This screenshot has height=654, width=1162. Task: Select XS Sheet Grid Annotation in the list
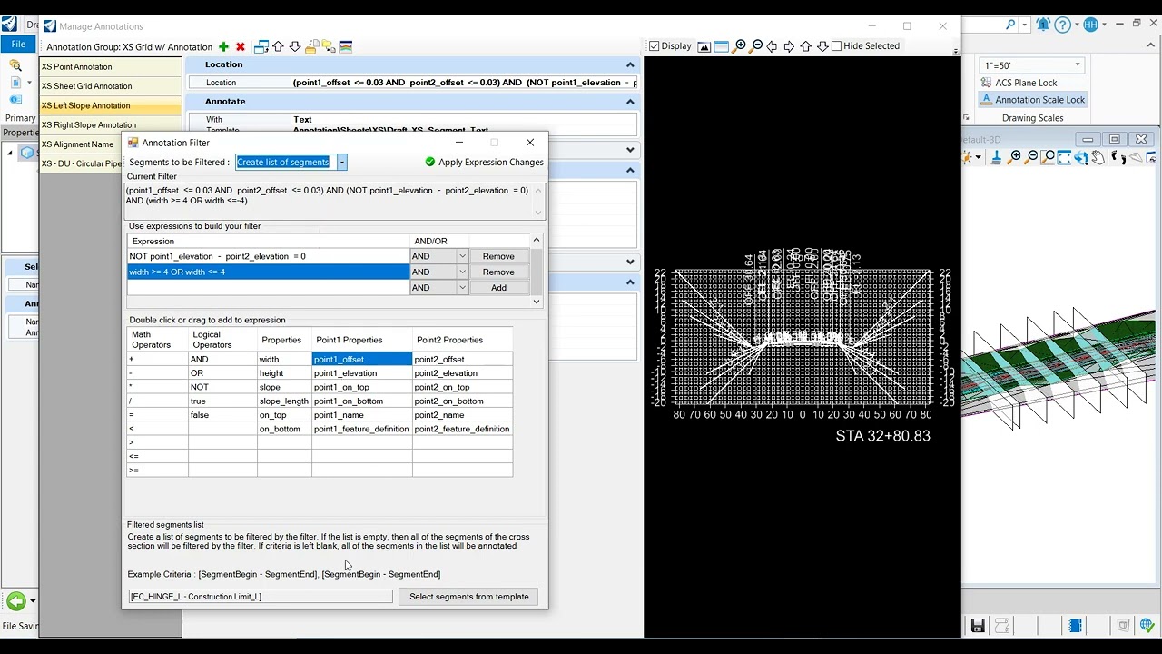[110, 86]
